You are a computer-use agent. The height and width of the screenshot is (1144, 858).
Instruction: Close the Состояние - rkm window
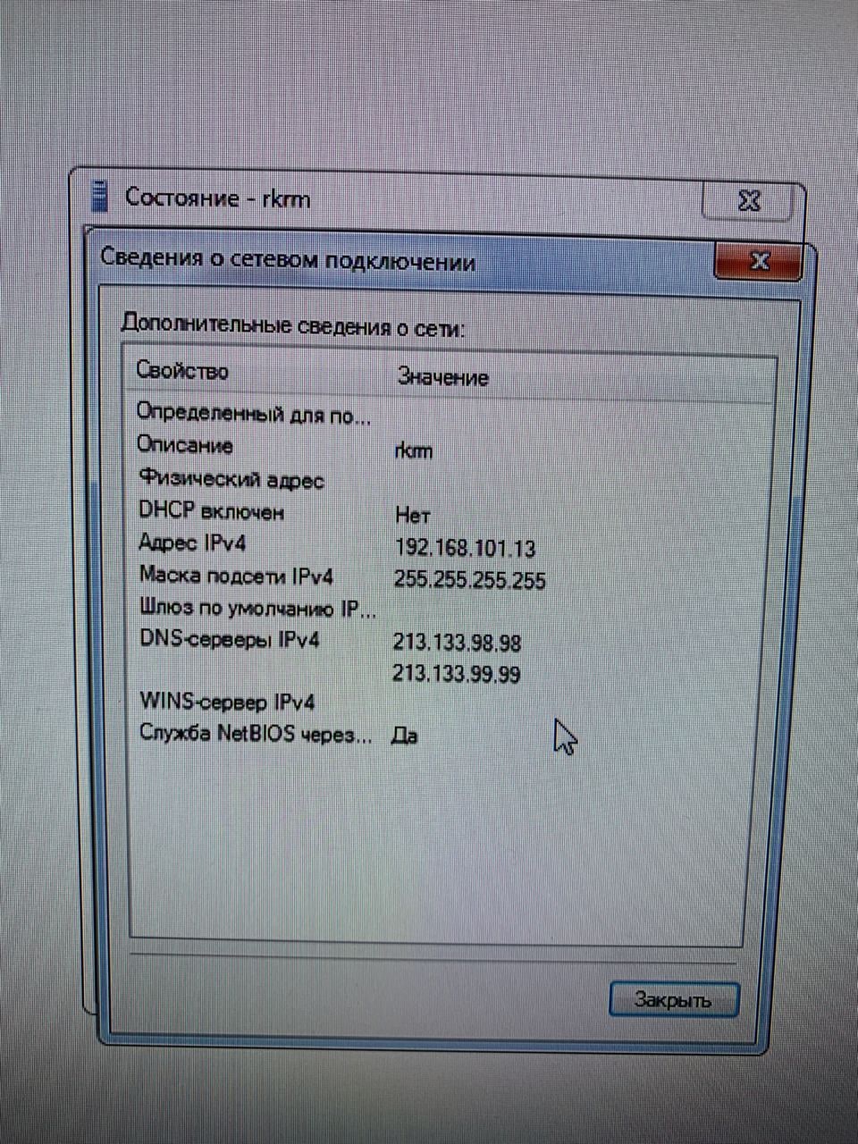pos(748,201)
